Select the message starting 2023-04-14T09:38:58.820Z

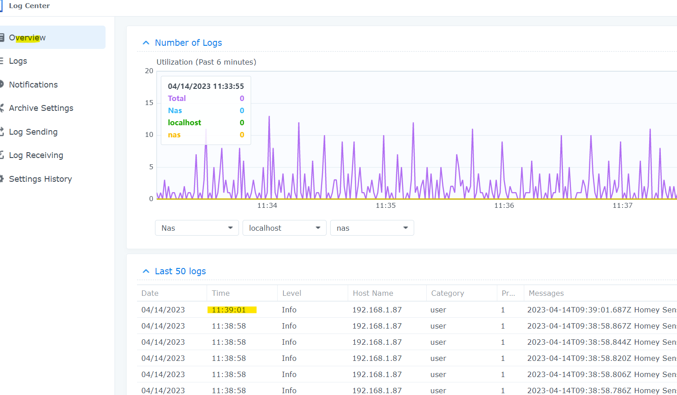[602, 358]
